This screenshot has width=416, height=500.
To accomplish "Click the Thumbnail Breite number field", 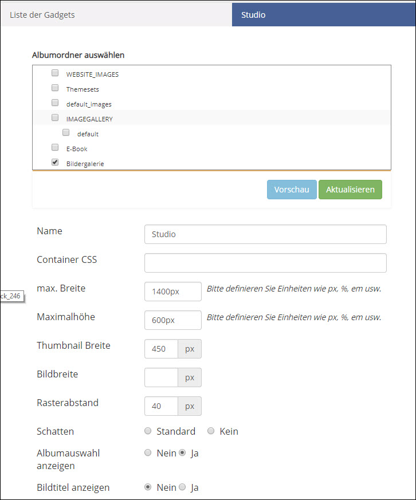I will (x=161, y=349).
